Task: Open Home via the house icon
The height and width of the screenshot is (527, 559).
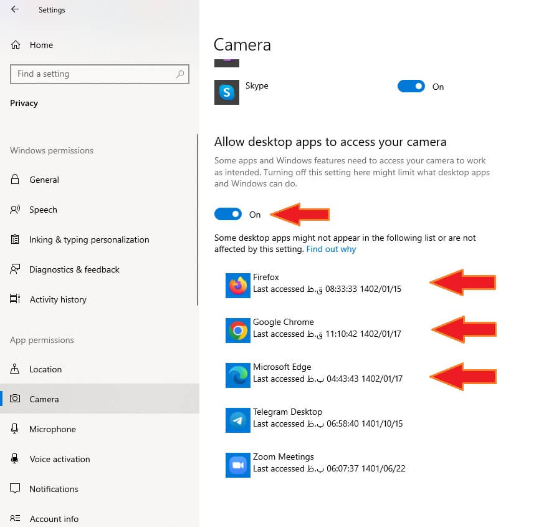Action: [x=16, y=45]
